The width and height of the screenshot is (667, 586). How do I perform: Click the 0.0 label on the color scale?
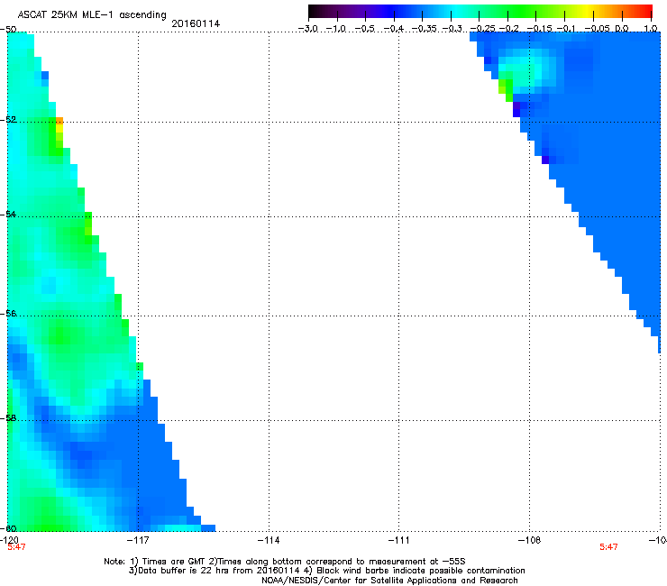(622, 29)
